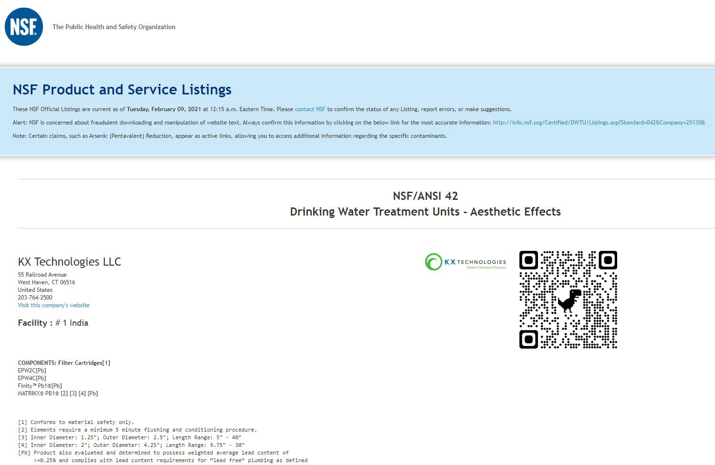The image size is (715, 465).
Task: Click the '55 Railroad Avenue' address line
Action: 42,275
